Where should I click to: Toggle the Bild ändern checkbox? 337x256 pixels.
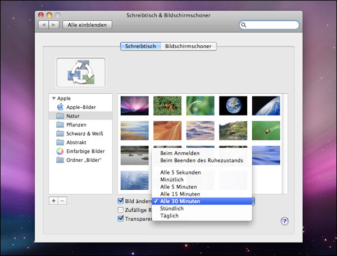[x=121, y=201]
